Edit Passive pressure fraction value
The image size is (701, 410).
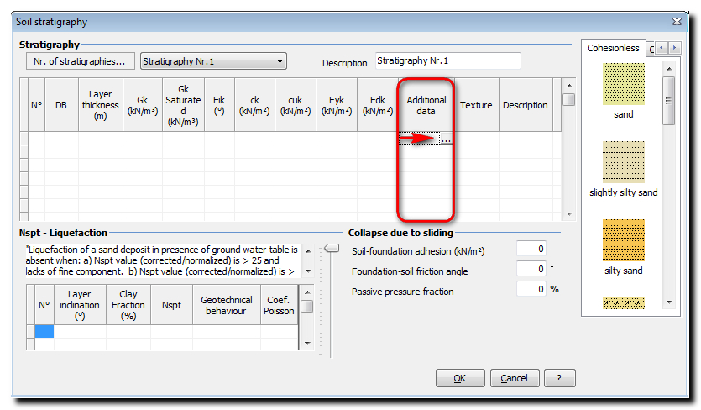coord(531,289)
